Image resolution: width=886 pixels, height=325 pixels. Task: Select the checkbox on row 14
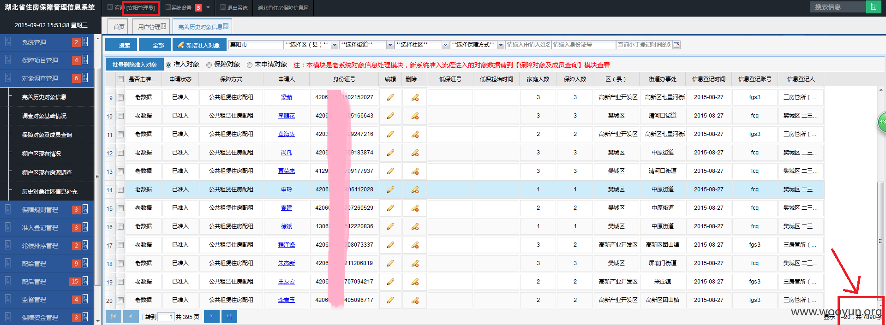[120, 189]
